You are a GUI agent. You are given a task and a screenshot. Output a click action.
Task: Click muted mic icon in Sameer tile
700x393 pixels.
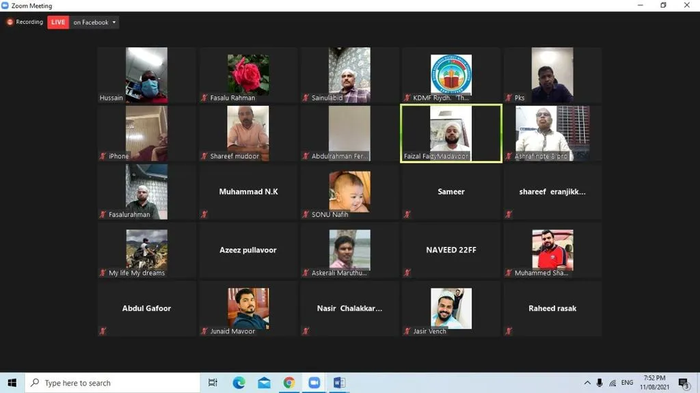click(x=407, y=215)
